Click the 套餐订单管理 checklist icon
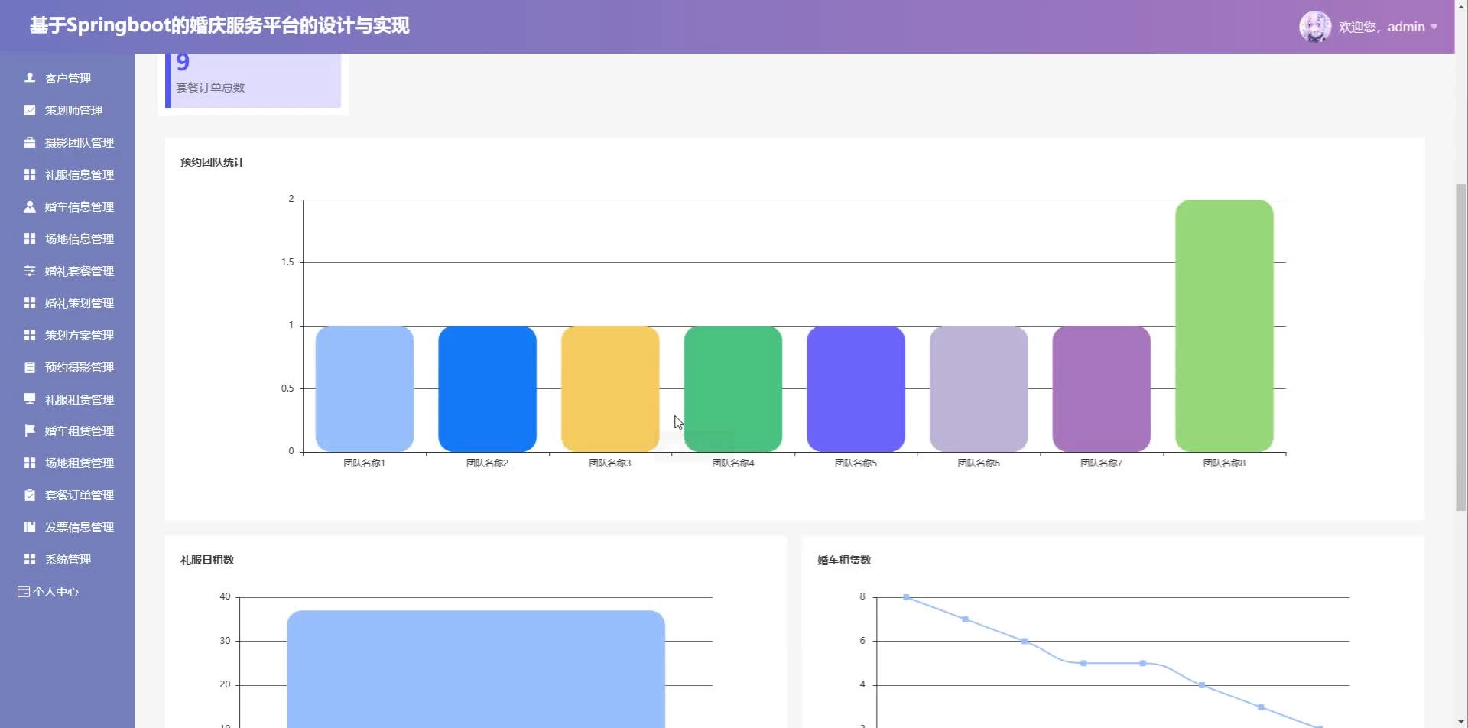1468x728 pixels. [30, 495]
